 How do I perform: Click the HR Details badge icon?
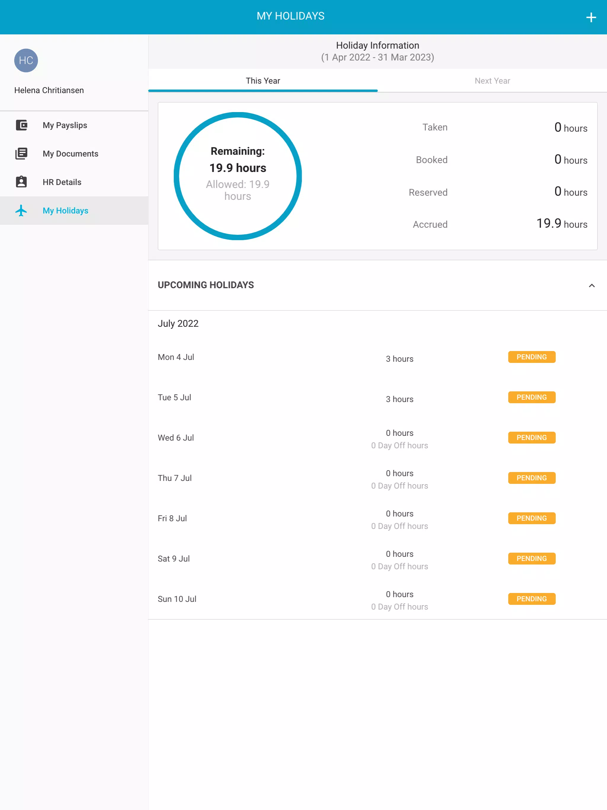tap(22, 182)
